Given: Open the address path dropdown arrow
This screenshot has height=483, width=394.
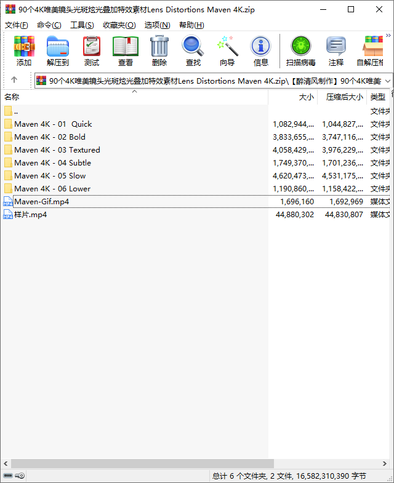Looking at the screenshot, I should click(x=388, y=81).
